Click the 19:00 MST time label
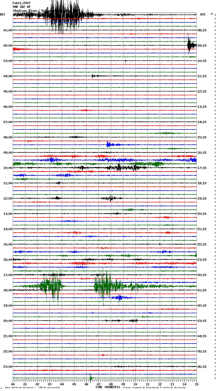Screen dimensions: 217x391 8,306
